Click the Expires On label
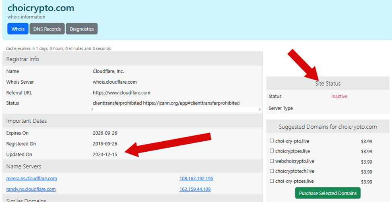392x202 pixels. click(x=17, y=133)
